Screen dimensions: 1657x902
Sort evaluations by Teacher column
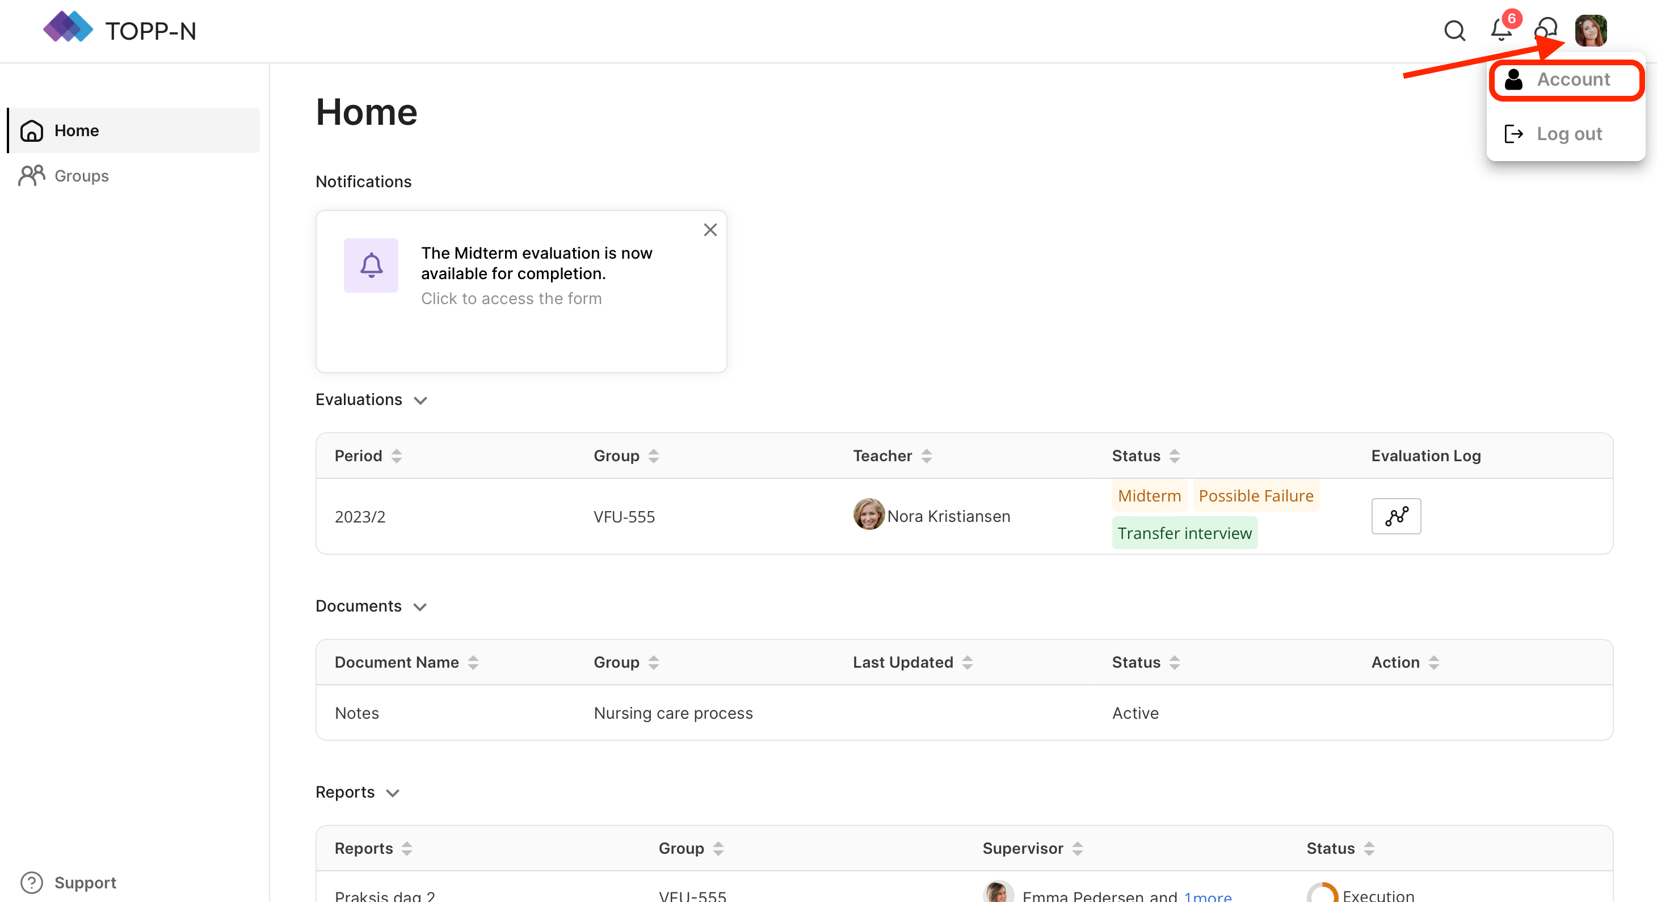926,456
